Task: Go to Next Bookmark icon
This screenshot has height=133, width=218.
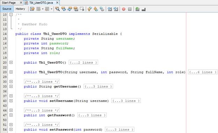Action: point(96,9)
